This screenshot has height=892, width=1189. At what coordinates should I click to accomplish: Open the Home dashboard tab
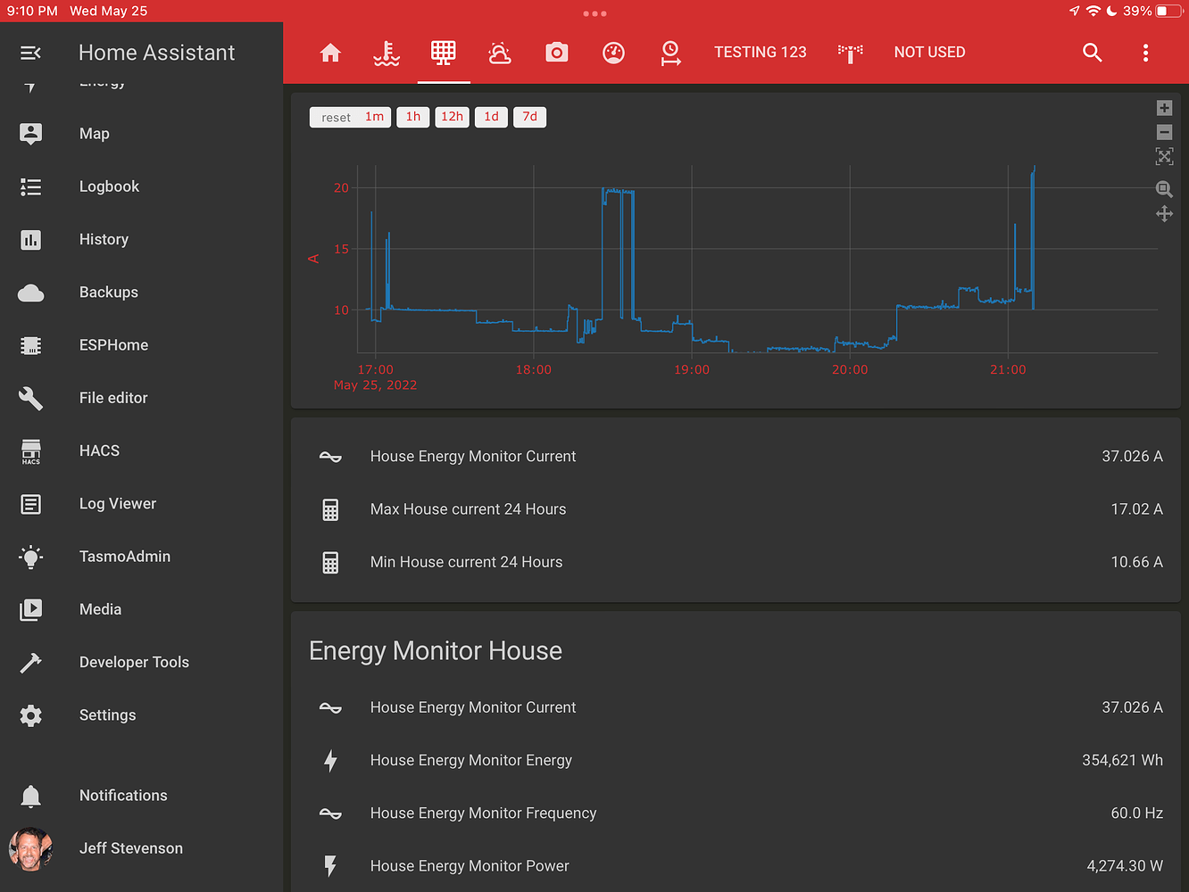(x=330, y=53)
